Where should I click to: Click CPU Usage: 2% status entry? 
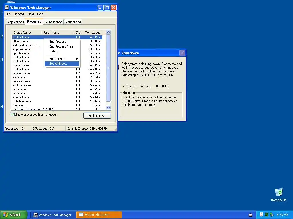pos(43,129)
